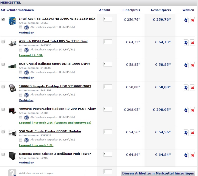Select the ASRock B85M Pro4 row checkbox
The height and width of the screenshot is (176, 198).
(3, 42)
